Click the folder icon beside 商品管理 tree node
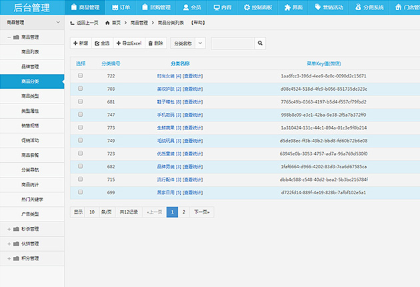The width and height of the screenshot is (420, 287). 16,37
